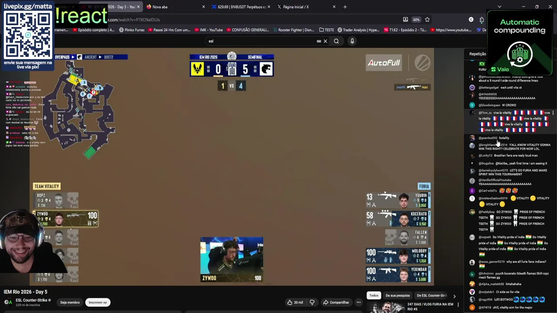This screenshot has height=313, width=557.
Task: Open 247 DIAS VLOG FURIA thumbnail
Action: (x=386, y=307)
